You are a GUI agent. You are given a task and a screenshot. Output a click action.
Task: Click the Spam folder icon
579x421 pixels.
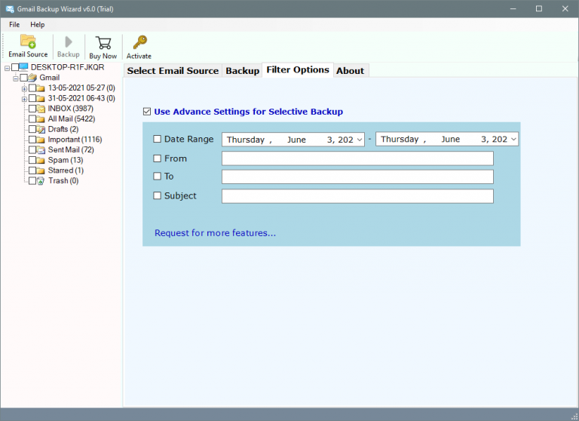click(x=41, y=161)
